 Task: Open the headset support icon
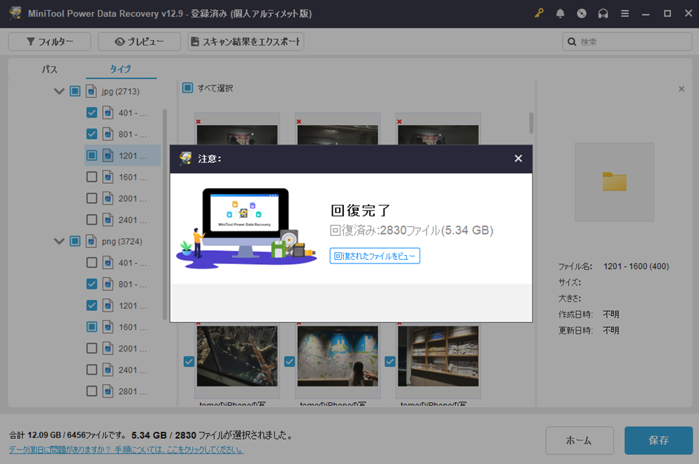click(603, 13)
